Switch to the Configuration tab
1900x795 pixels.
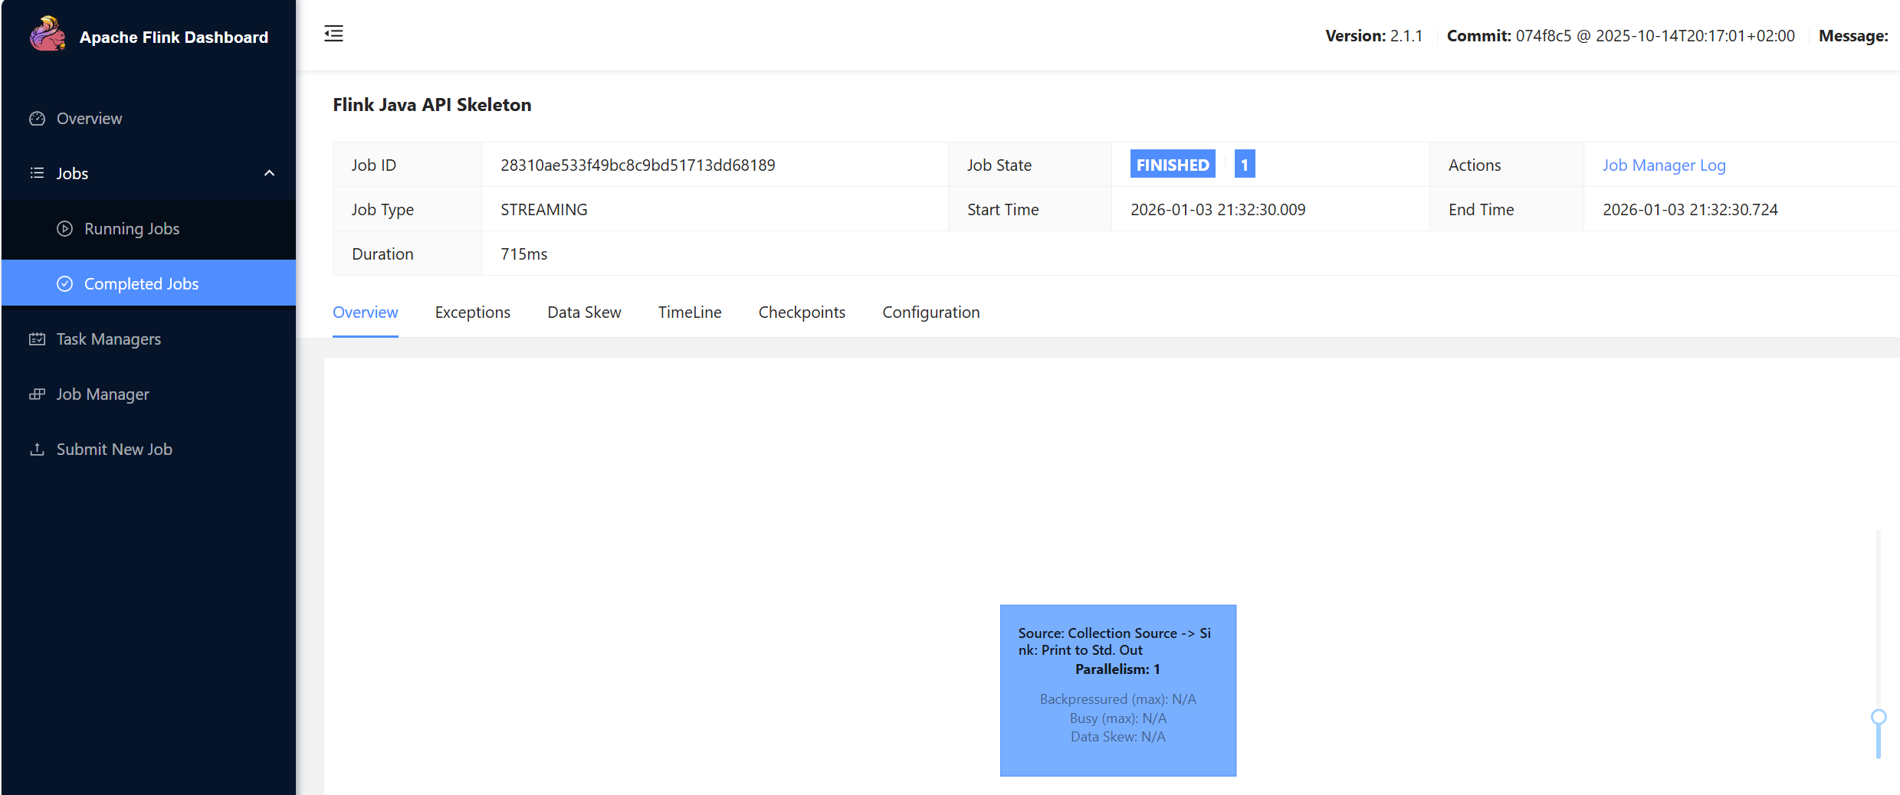[x=930, y=312]
